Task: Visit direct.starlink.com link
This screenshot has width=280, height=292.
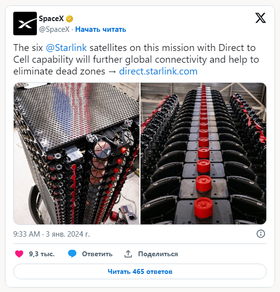Action: 158,72
